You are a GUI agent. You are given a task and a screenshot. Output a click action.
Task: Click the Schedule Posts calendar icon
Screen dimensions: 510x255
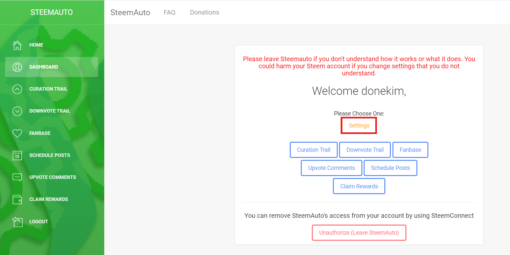click(17, 155)
